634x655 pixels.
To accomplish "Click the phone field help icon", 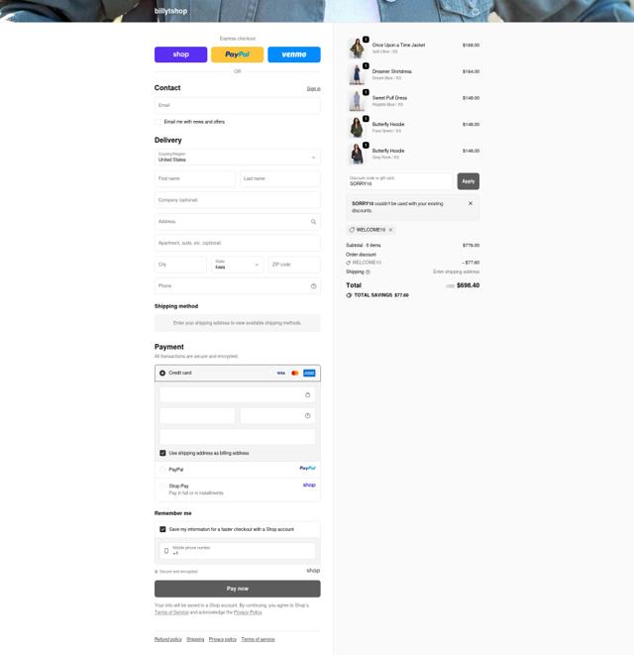I will (313, 286).
